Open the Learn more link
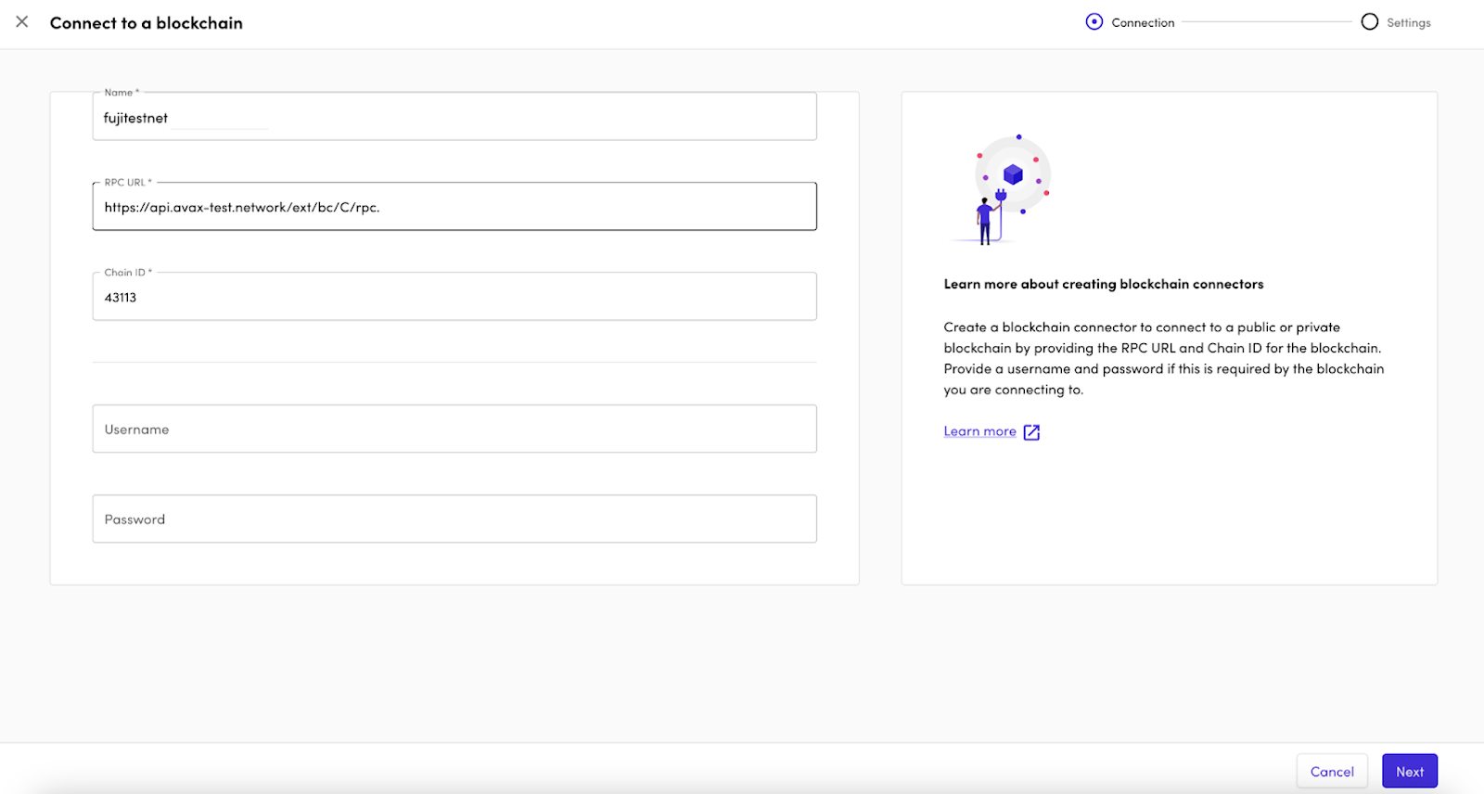1484x794 pixels. coord(979,431)
